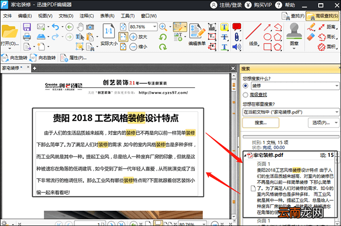Click the document vertical scrollbar down arrow
Image resolution: width=341 pixels, height=226 pixels.
[234, 217]
